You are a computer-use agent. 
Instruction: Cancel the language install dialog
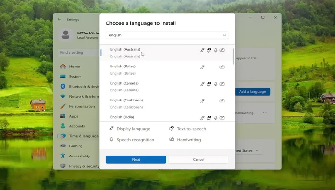(x=198, y=159)
